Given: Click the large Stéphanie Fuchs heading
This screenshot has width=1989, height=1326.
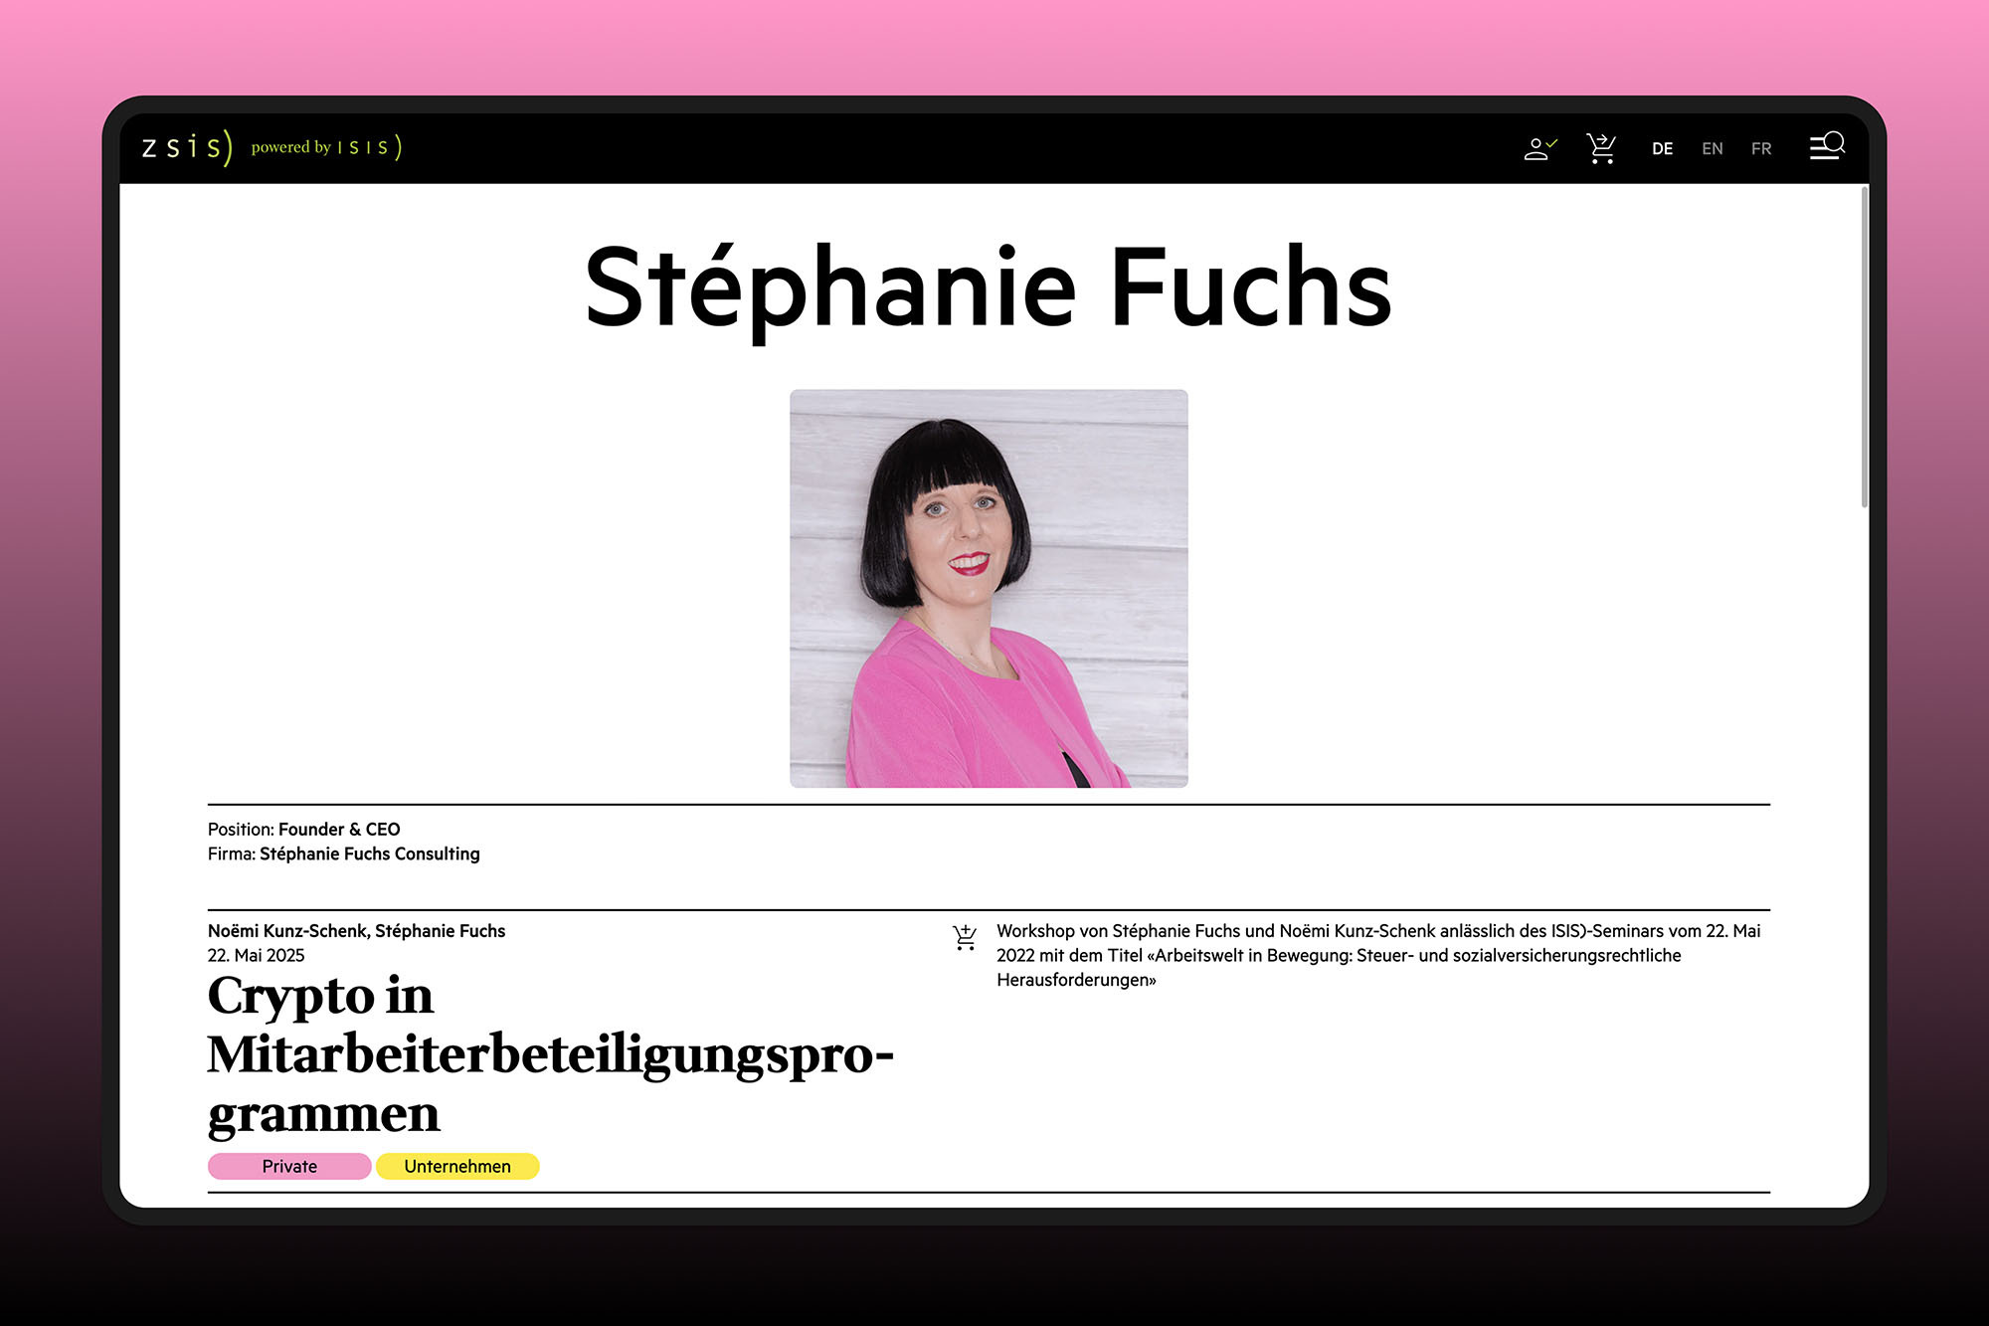Looking at the screenshot, I should 989,287.
